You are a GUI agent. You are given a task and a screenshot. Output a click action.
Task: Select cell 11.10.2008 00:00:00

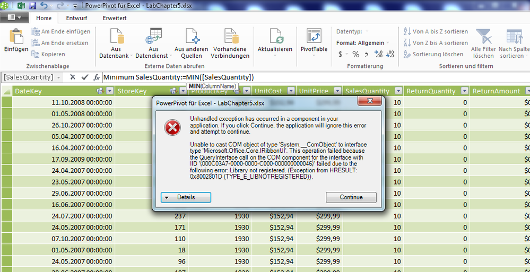point(64,102)
